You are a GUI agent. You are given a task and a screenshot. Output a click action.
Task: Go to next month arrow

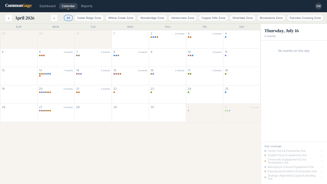54,18
